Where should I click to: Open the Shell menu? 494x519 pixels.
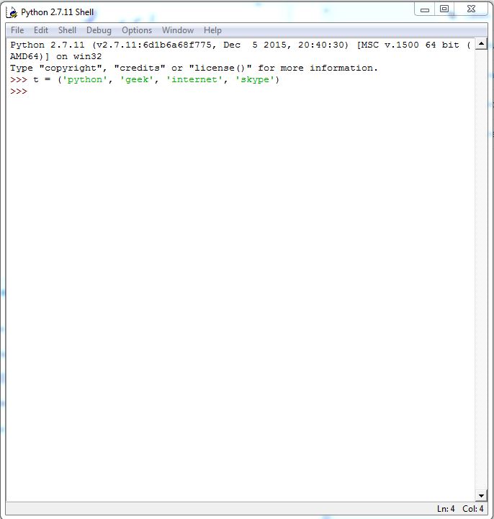tap(67, 30)
